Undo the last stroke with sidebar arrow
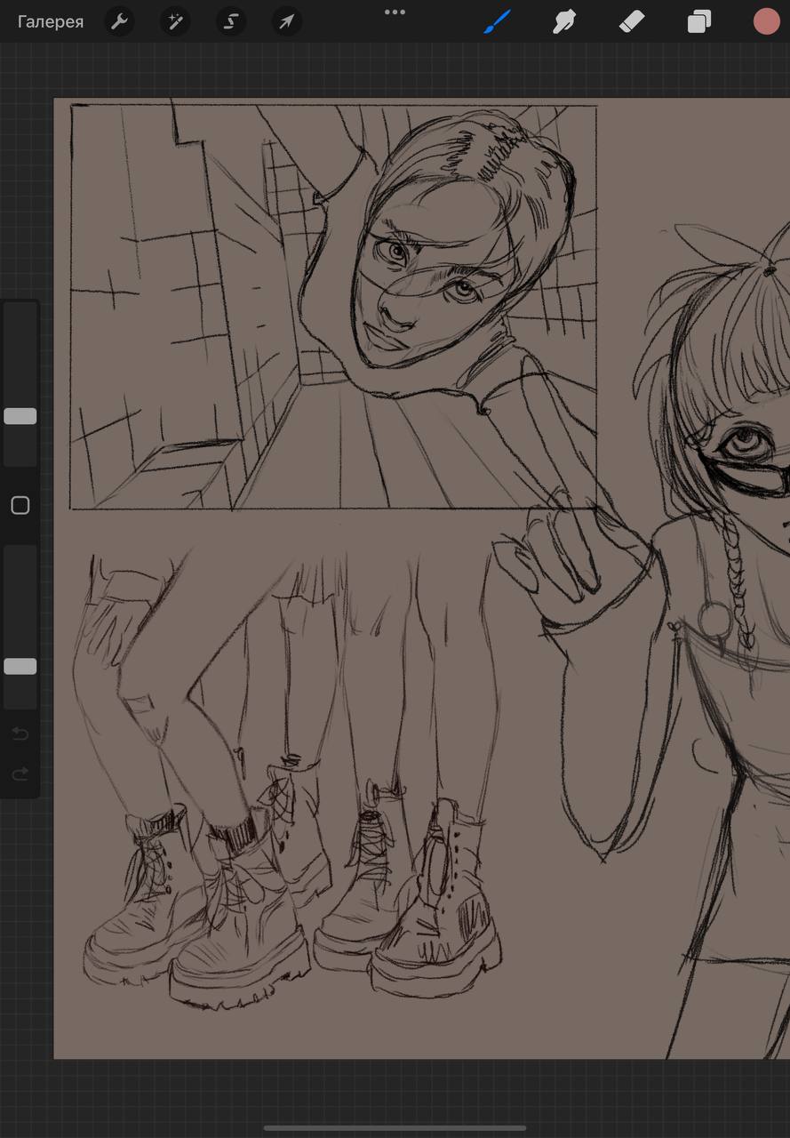This screenshot has width=790, height=1138. pyautogui.click(x=20, y=734)
